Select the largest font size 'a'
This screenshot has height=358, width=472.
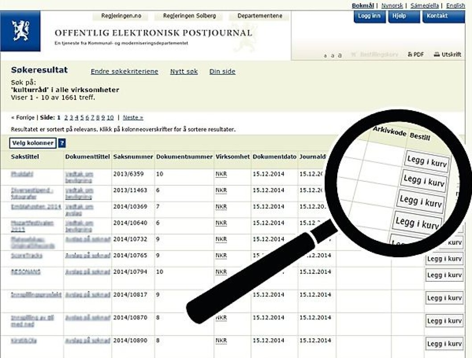point(340,55)
